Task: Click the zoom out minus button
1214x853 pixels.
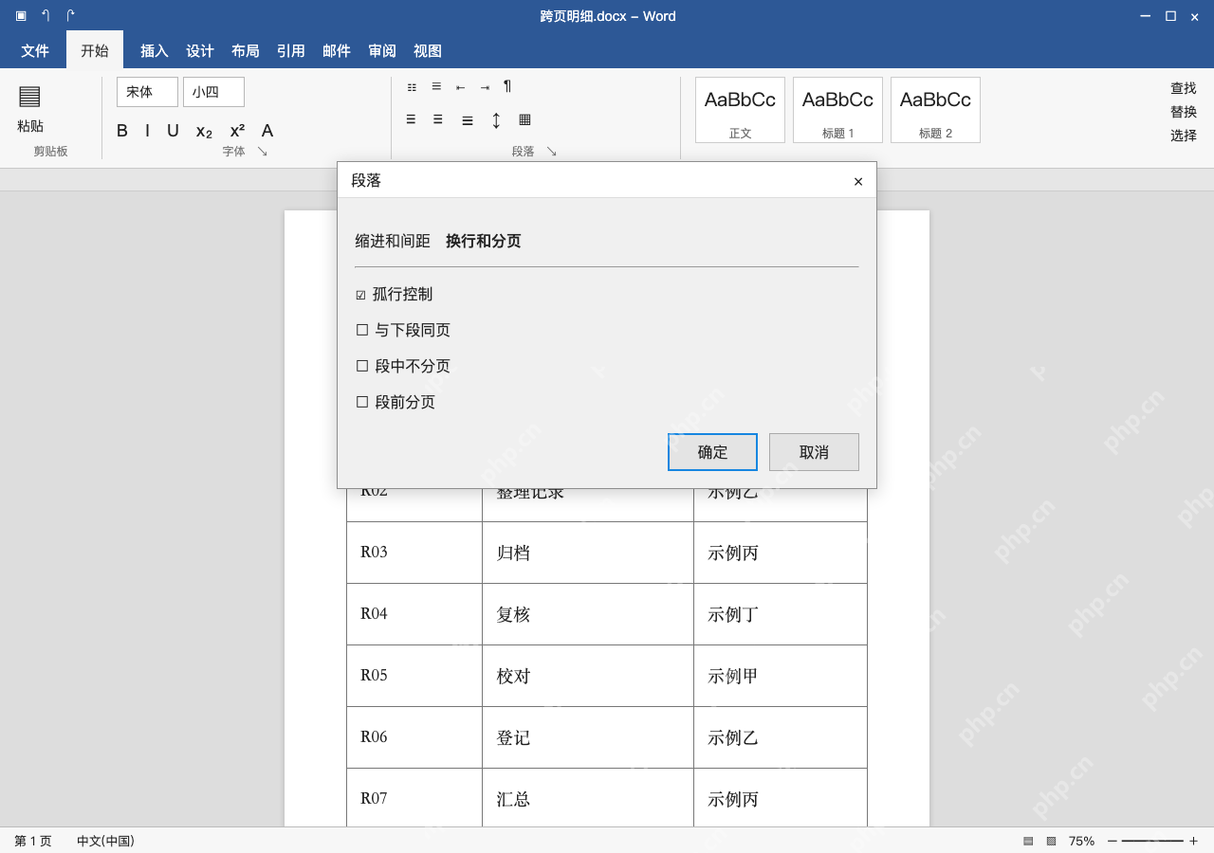Action: click(x=1113, y=841)
